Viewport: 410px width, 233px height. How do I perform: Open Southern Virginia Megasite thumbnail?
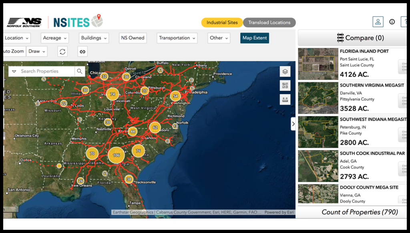tap(318, 98)
